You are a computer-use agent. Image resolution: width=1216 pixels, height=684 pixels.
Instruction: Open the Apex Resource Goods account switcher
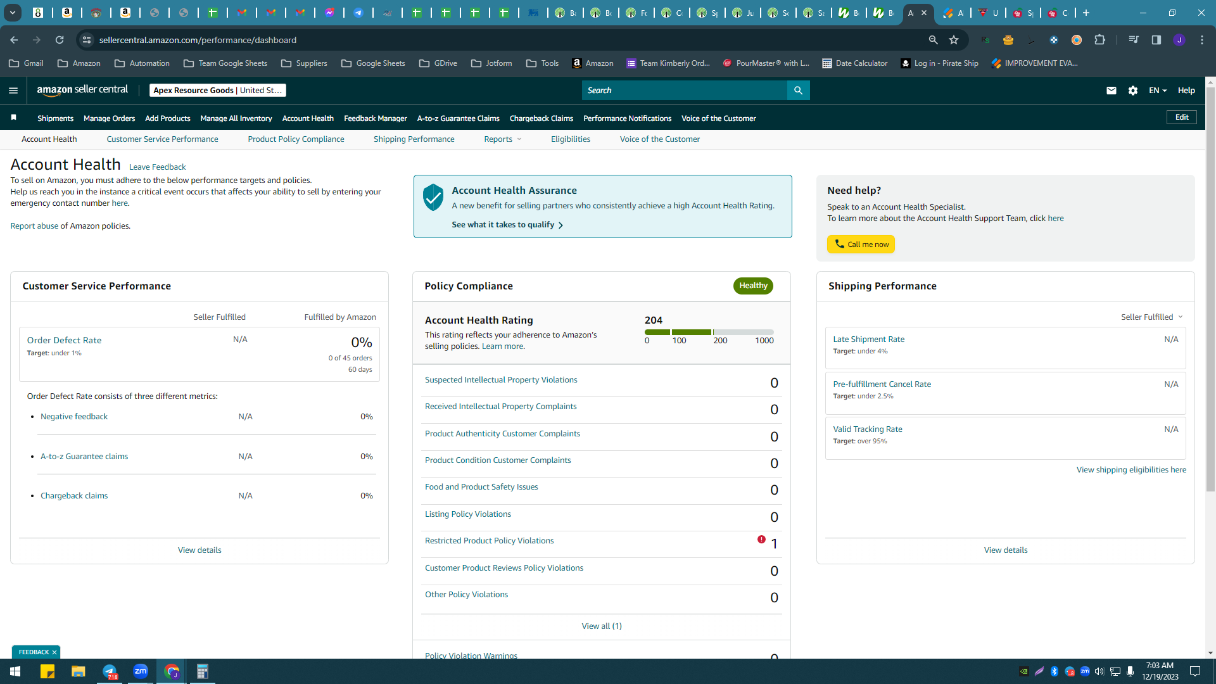(218, 91)
